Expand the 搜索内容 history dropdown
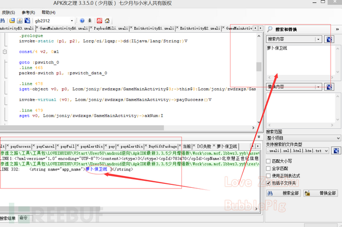The height and width of the screenshot is (227, 342). [x=318, y=39]
